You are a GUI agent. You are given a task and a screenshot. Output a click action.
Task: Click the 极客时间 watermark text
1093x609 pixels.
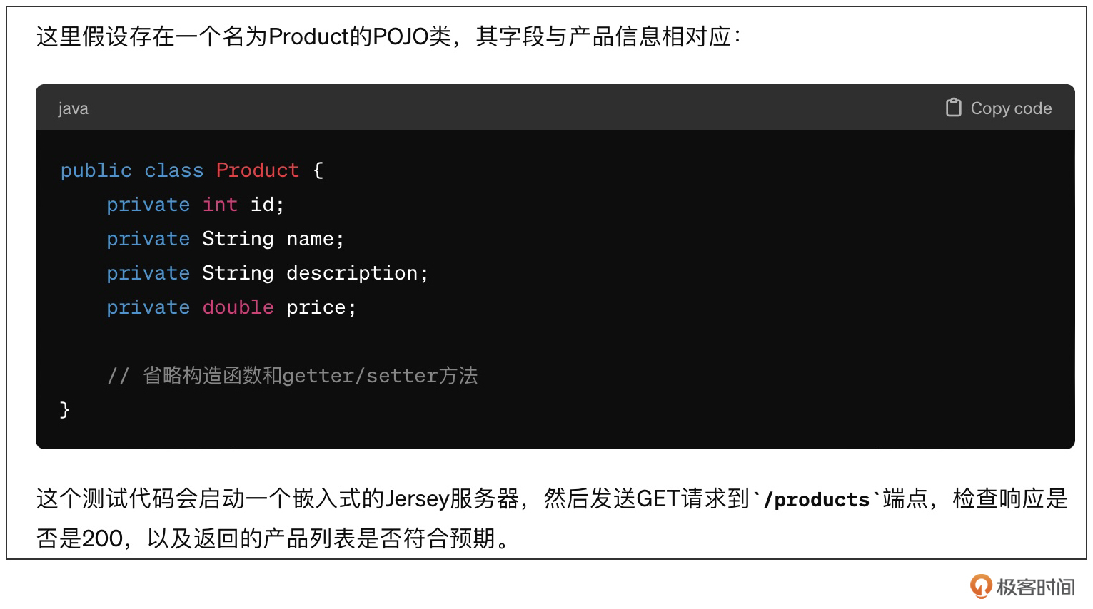(1035, 587)
